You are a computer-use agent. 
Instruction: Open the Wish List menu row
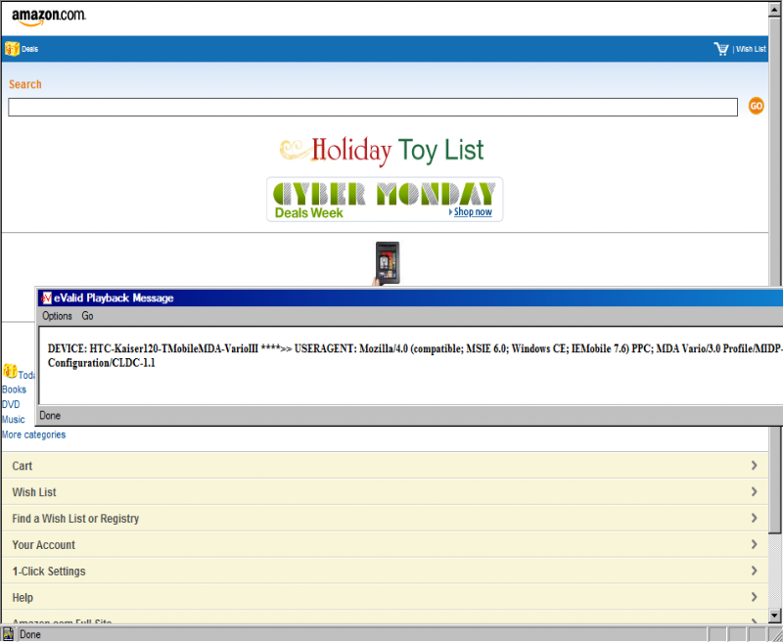(385, 491)
